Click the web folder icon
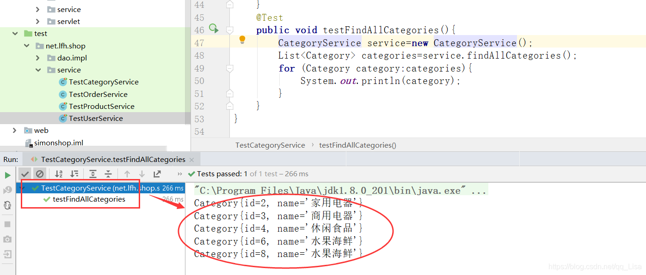The image size is (646, 275). coord(28,131)
